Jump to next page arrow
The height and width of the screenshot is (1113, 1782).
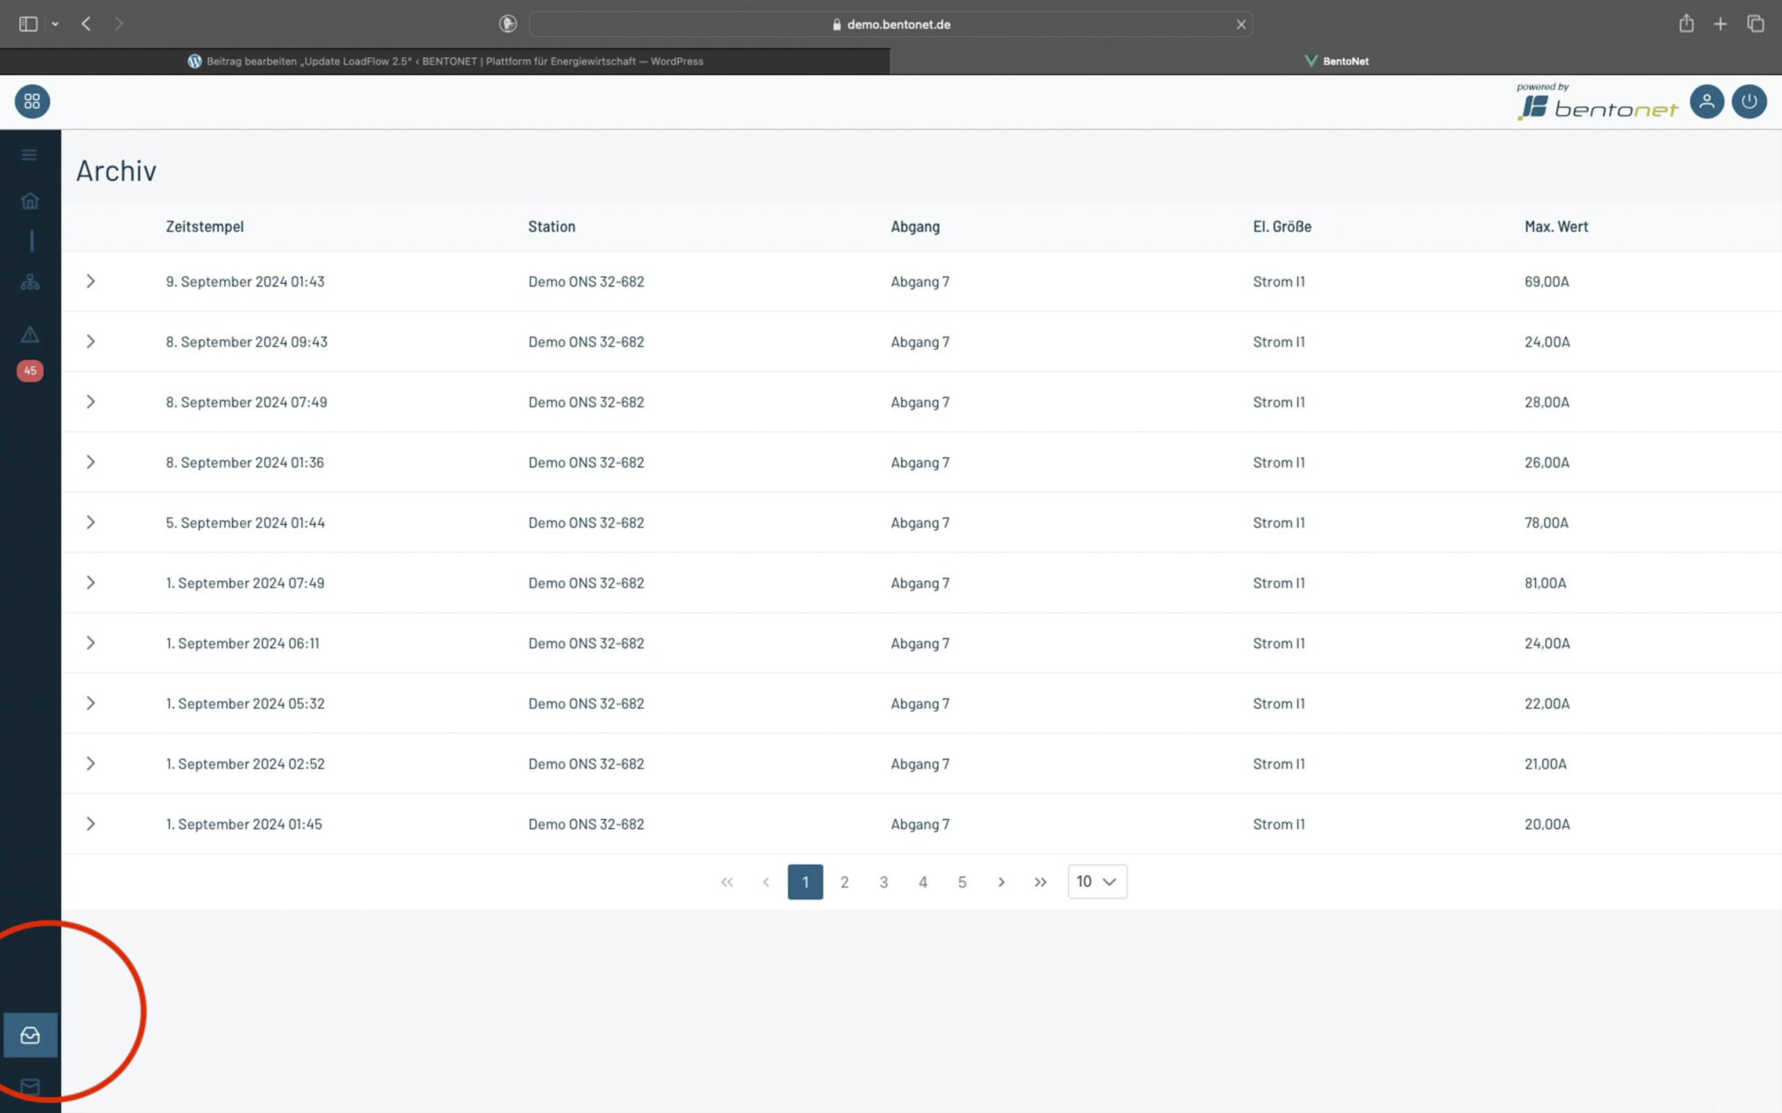(1002, 882)
